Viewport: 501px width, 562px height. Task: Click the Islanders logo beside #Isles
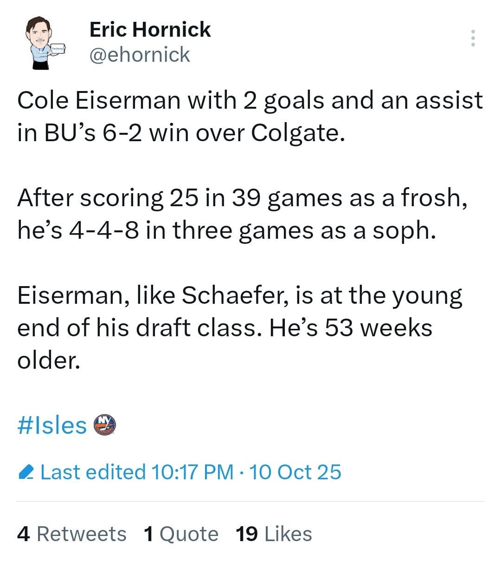click(104, 425)
